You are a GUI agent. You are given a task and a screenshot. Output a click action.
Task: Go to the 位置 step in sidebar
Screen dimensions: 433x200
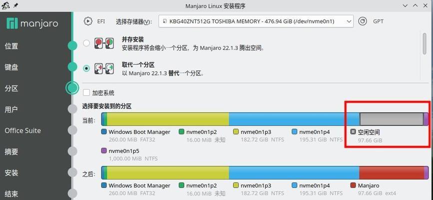[x=11, y=46]
